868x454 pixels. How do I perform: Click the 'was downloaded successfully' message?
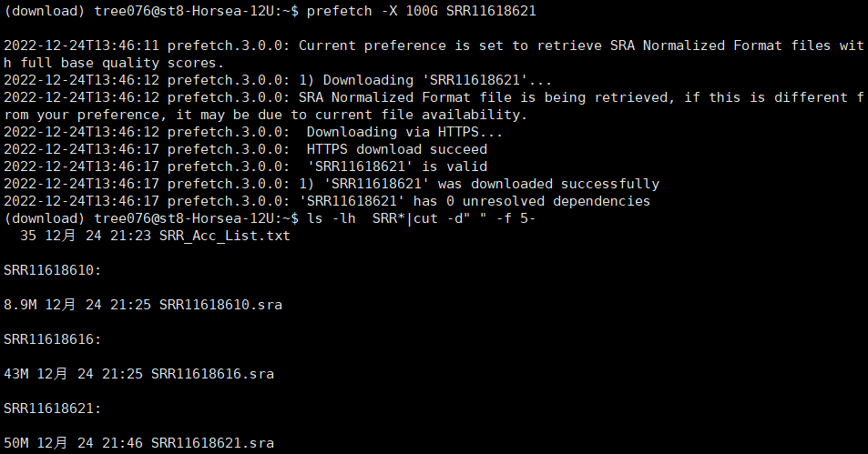click(x=548, y=184)
